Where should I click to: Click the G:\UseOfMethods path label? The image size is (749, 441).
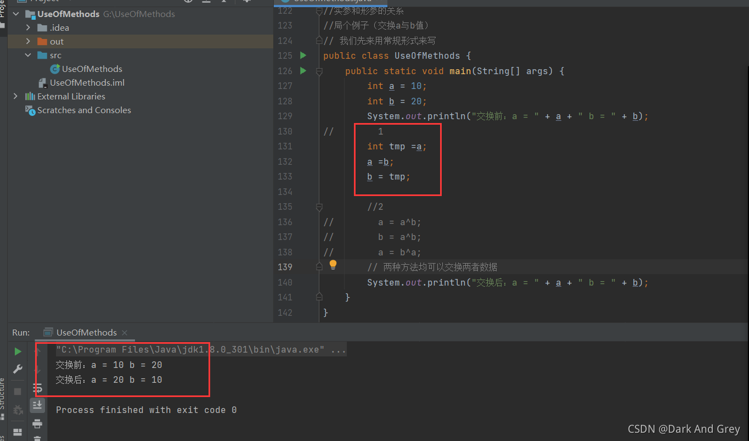(x=139, y=14)
